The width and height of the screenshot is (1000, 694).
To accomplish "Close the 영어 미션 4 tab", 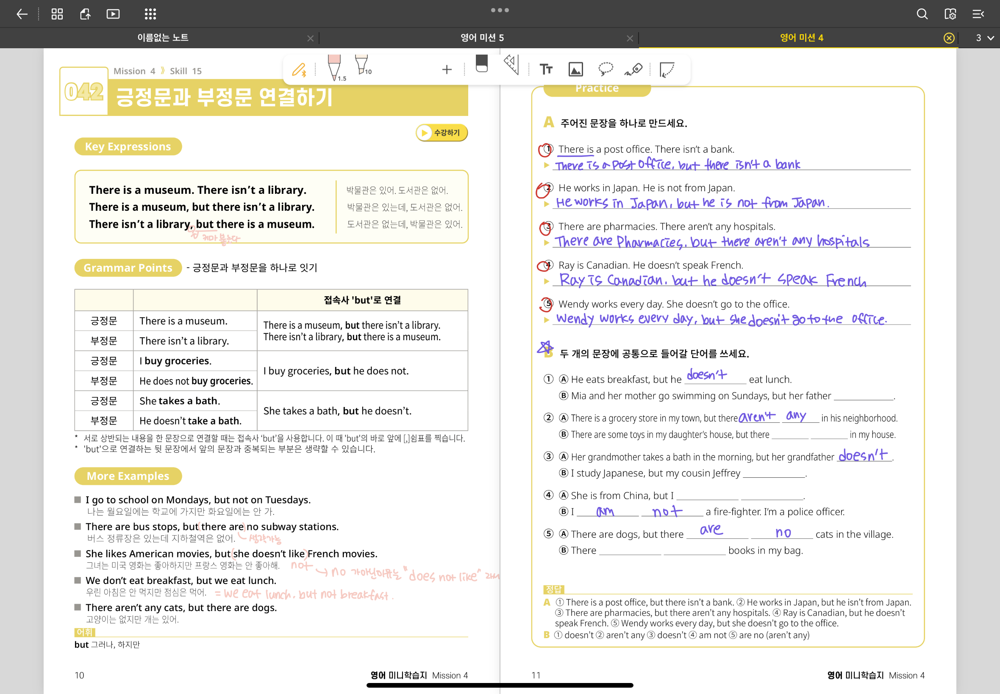I will (x=949, y=38).
